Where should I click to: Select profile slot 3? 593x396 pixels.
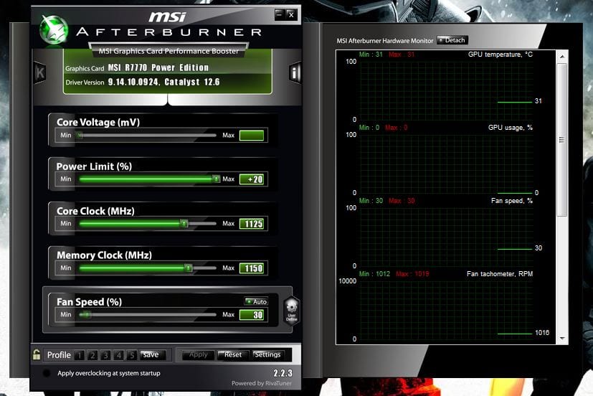[105, 355]
